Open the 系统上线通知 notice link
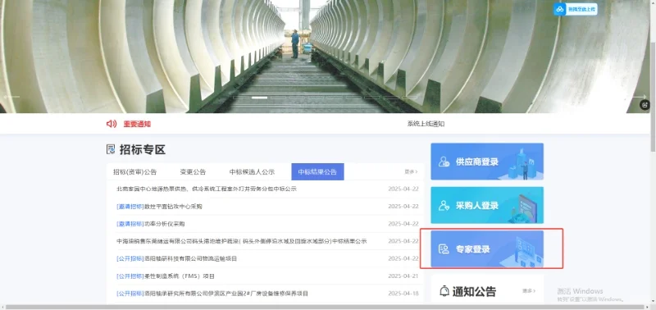656x310 pixels. point(426,124)
